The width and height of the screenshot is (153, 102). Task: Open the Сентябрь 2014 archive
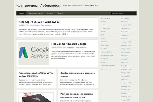click(x=126, y=52)
